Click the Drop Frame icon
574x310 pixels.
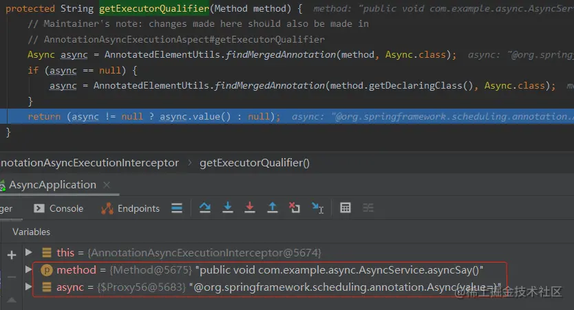(x=295, y=208)
